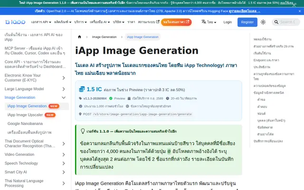Open the เครื่องมือ AI dropdown menu
The width and height of the screenshot is (304, 190).
[100, 22]
